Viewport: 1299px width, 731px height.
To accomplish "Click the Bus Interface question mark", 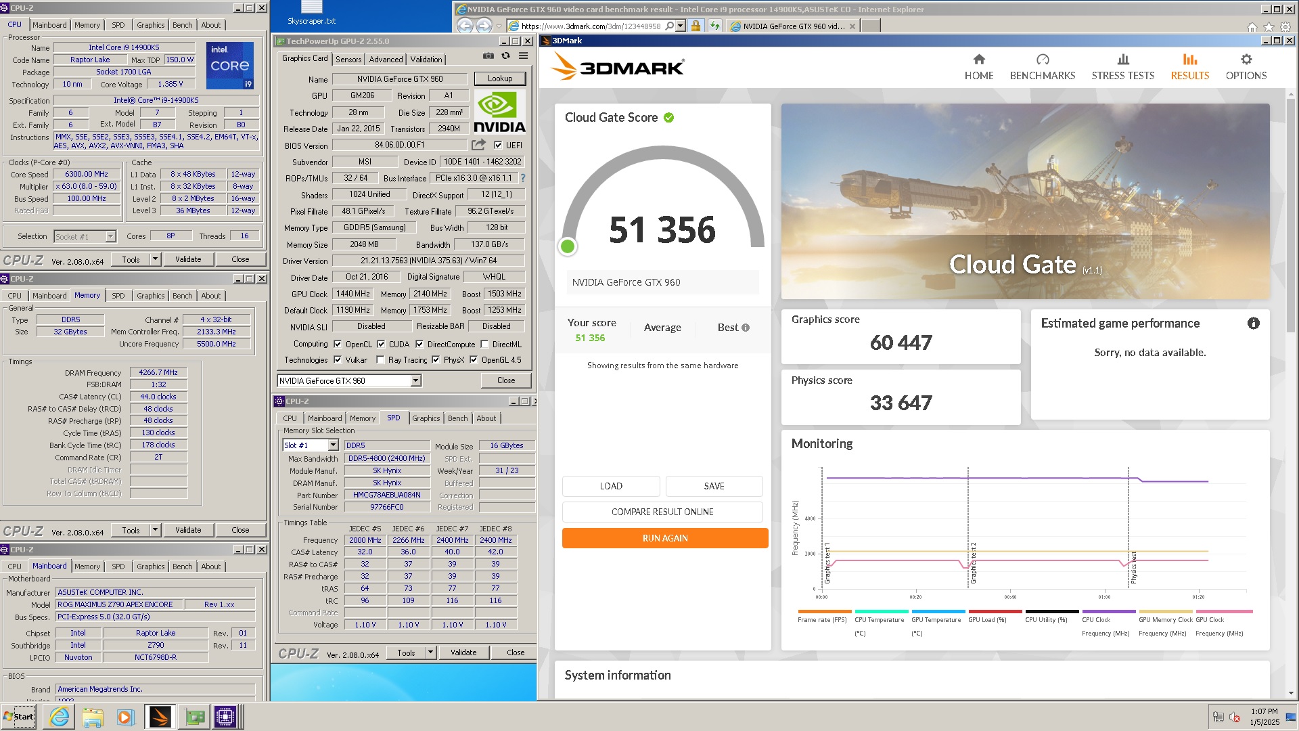I will tap(522, 178).
